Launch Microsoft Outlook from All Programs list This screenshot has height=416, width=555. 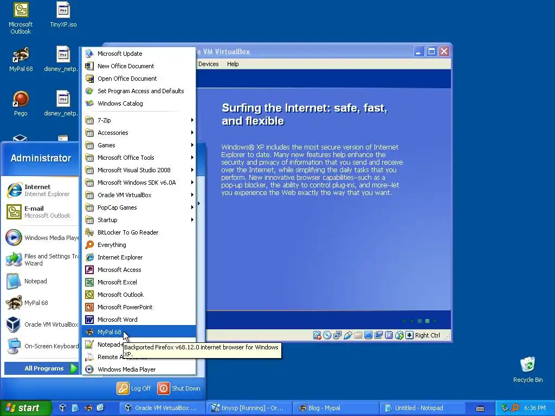[139, 295]
